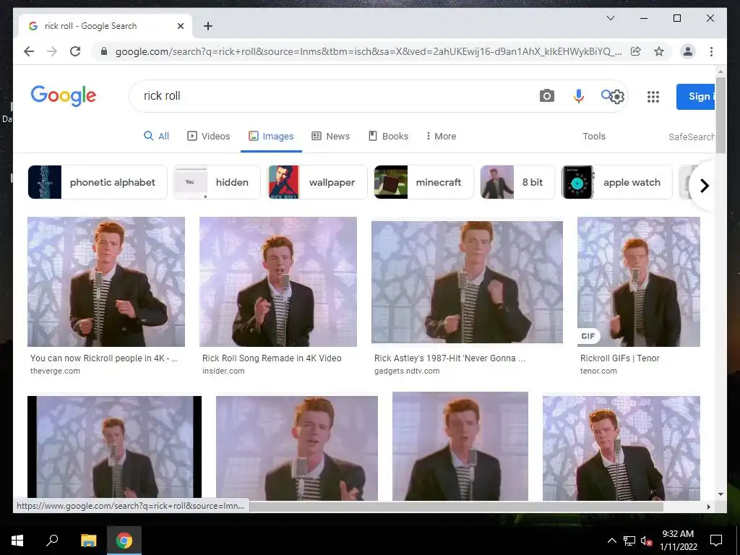Open the insider.com Rick Roll image
The width and height of the screenshot is (740, 555).
coord(278,282)
